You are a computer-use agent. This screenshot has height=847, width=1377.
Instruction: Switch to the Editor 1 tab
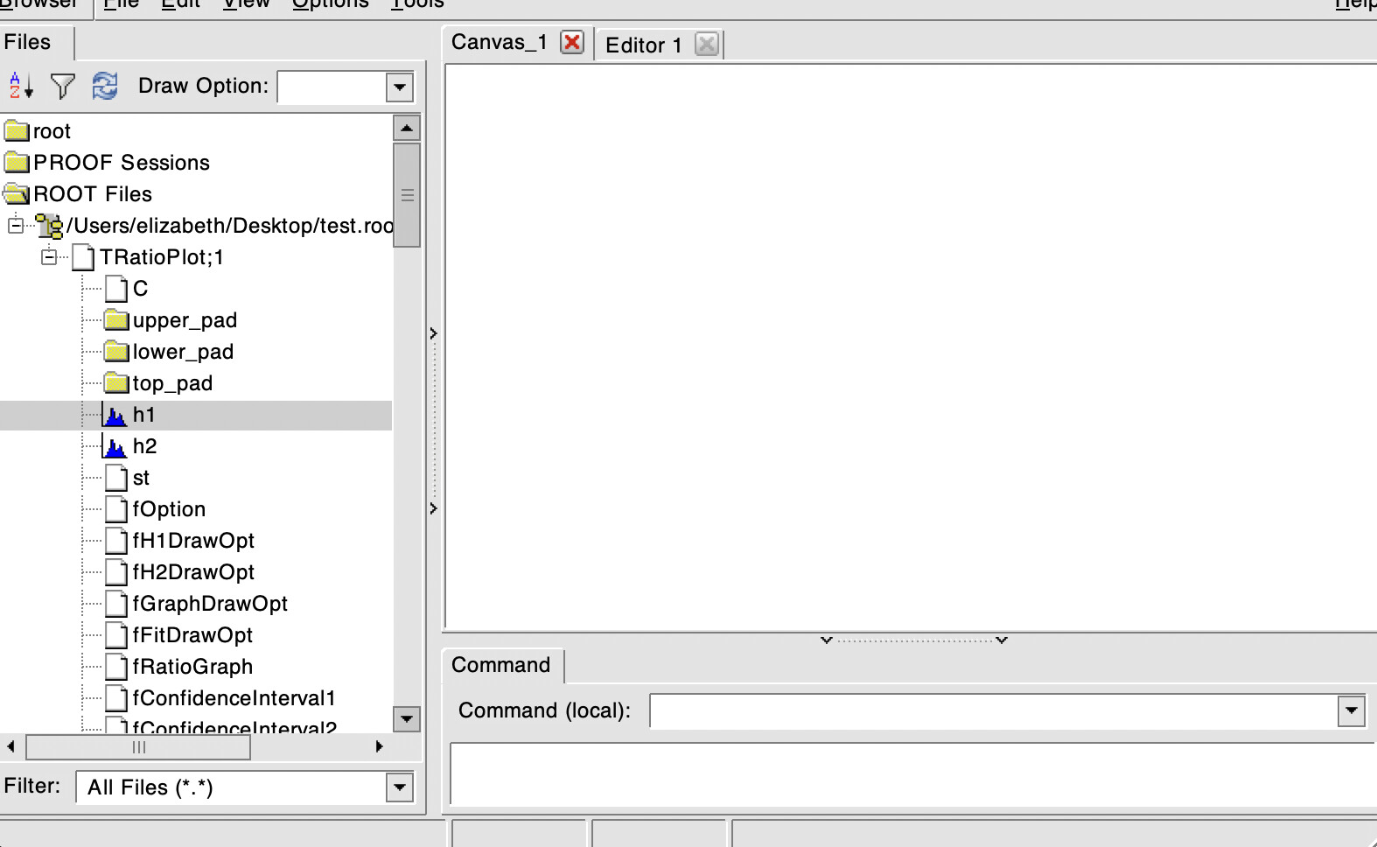click(643, 45)
